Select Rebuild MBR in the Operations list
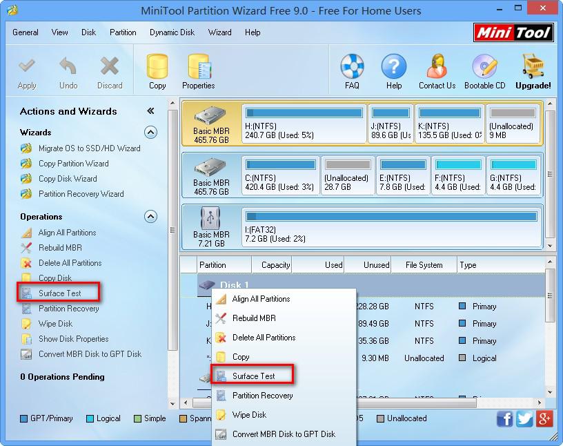Image resolution: width=563 pixels, height=446 pixels. (x=61, y=247)
